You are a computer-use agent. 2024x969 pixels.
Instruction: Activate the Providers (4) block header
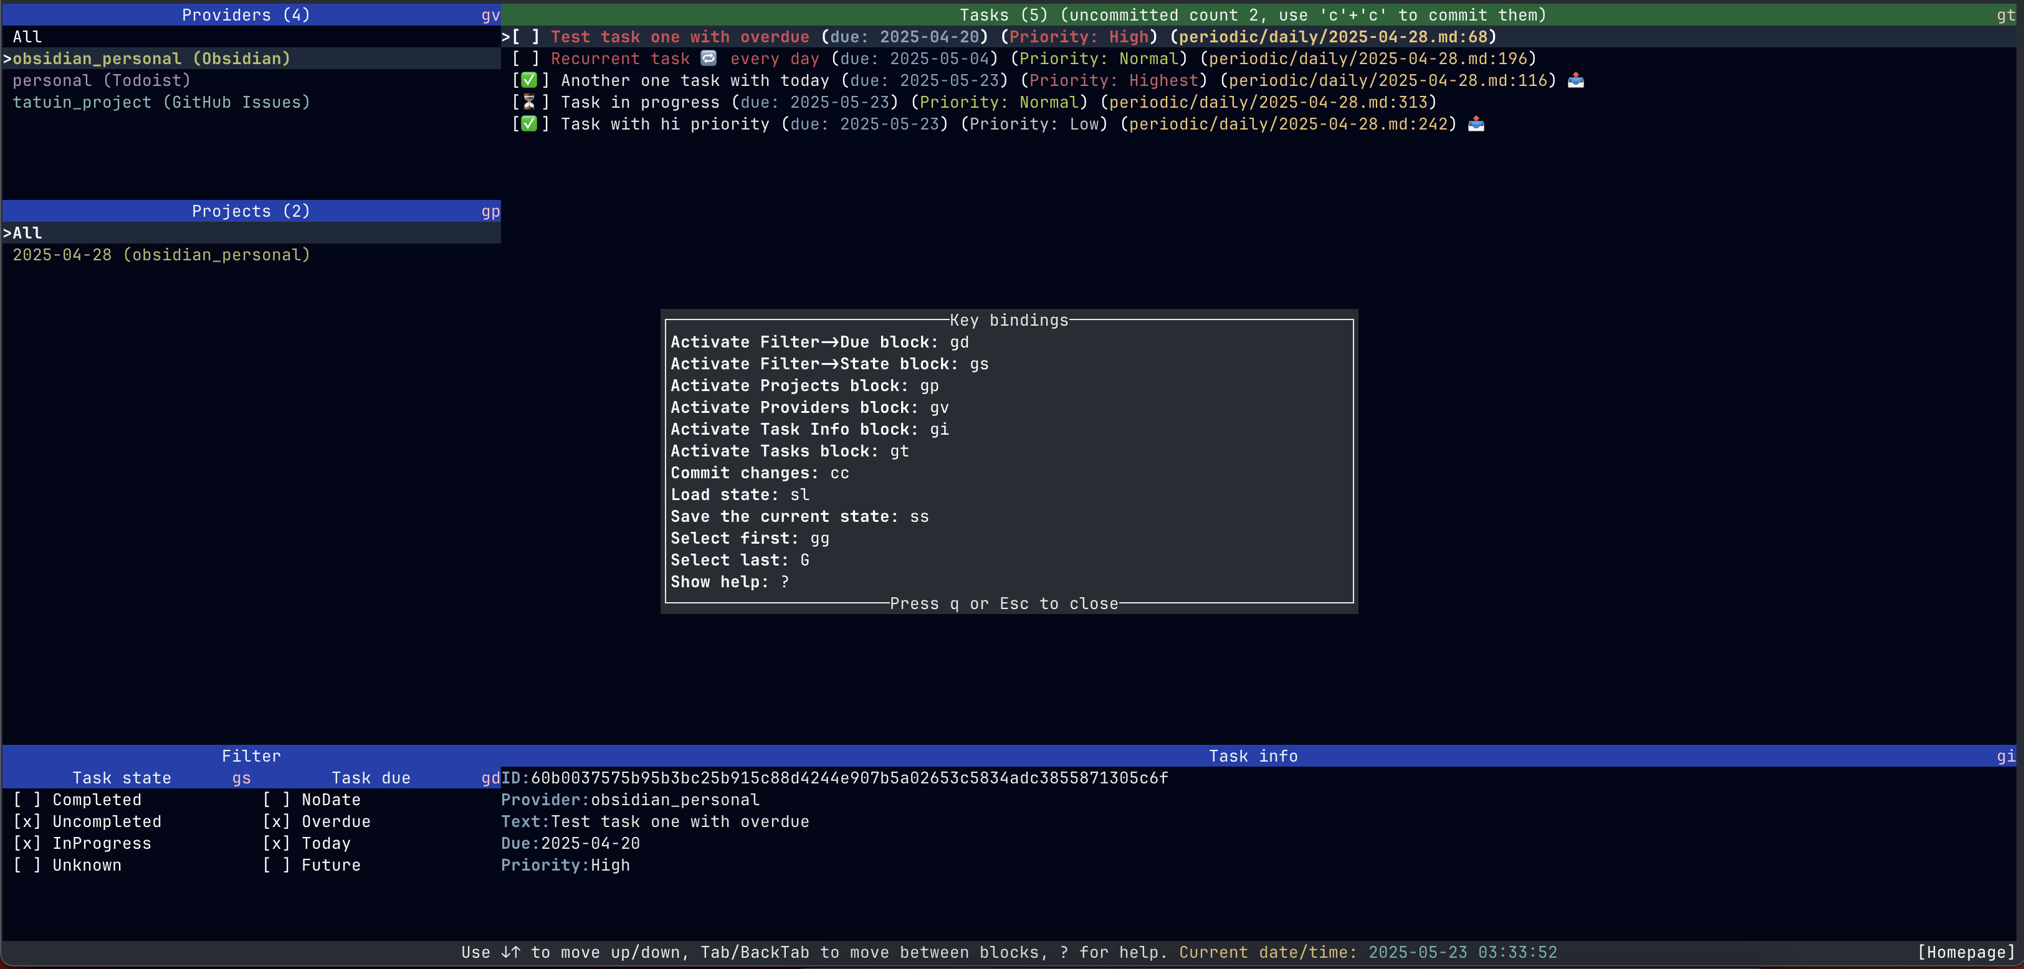[246, 15]
